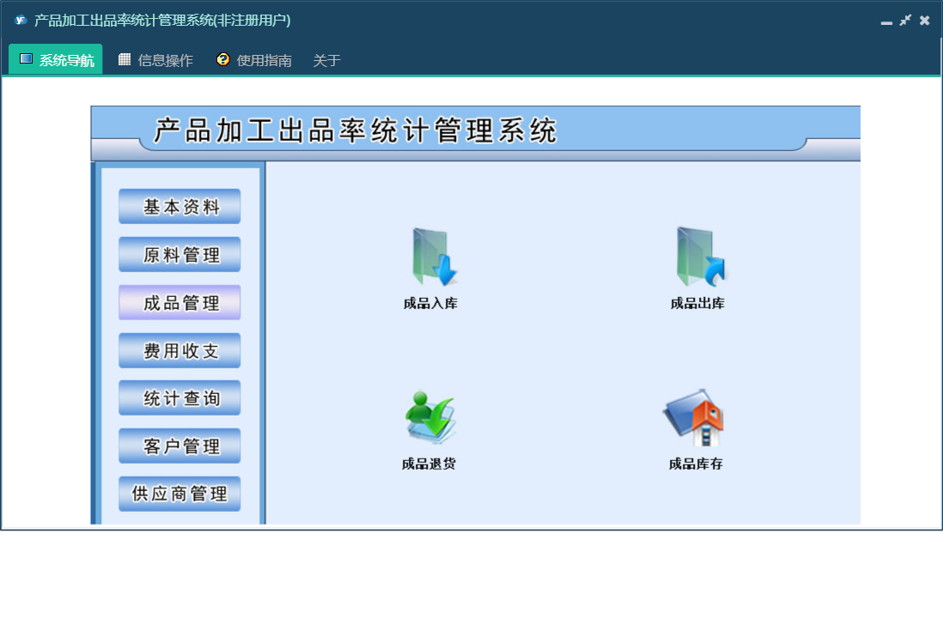Select the 原料管理 sidebar button
The image size is (943, 625).
[x=179, y=255]
